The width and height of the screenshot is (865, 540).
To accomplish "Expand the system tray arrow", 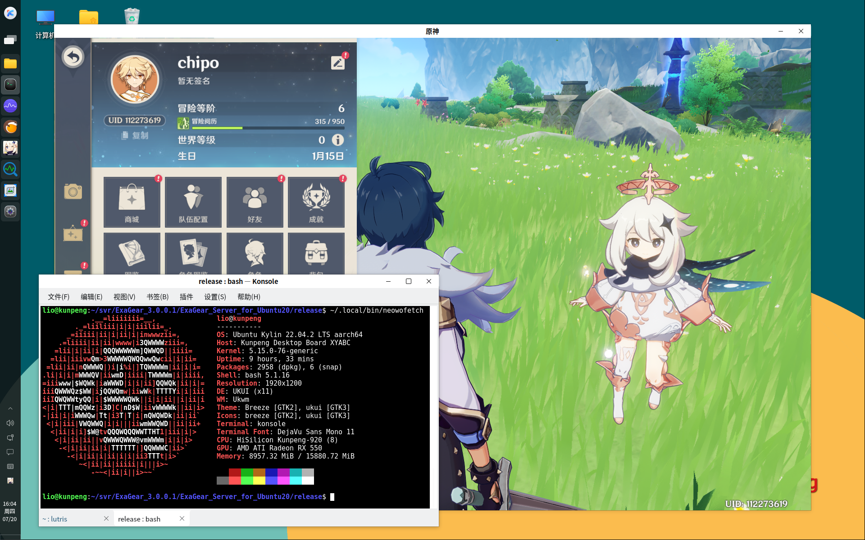I will [x=10, y=409].
